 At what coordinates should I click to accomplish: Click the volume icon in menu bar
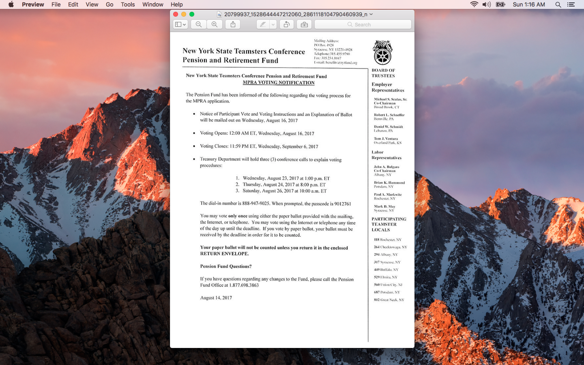tap(486, 4)
